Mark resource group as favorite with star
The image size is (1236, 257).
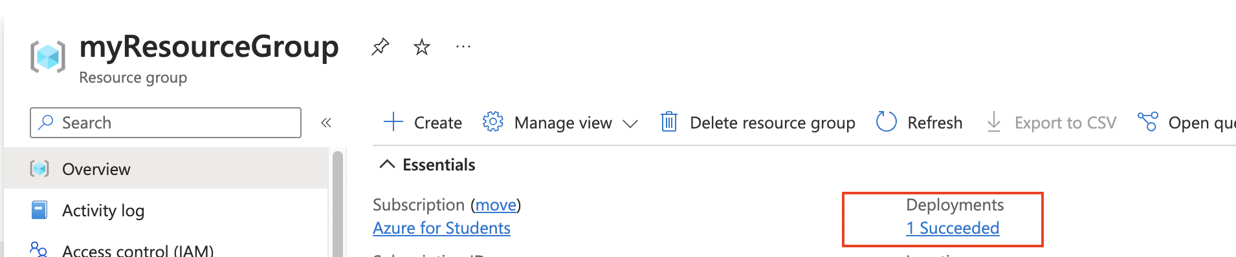pyautogui.click(x=422, y=47)
